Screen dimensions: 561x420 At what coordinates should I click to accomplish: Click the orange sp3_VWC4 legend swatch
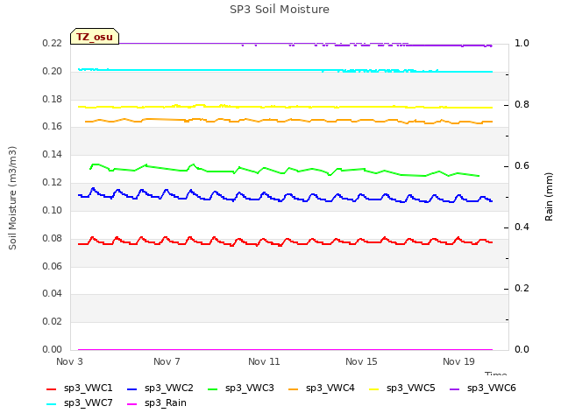click(x=294, y=388)
